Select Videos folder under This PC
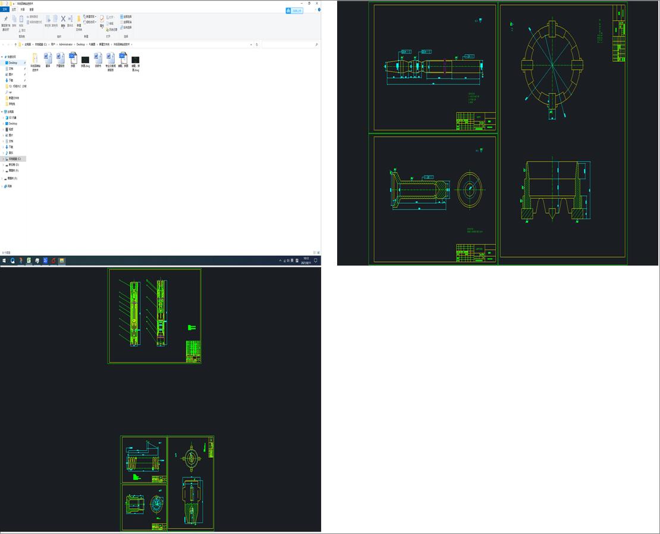660x534 pixels. (x=11, y=129)
